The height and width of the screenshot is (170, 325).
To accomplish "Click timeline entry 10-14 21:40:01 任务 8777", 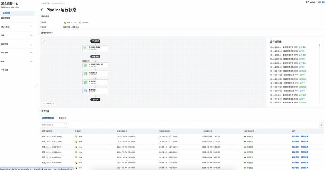I will click(x=288, y=47).
